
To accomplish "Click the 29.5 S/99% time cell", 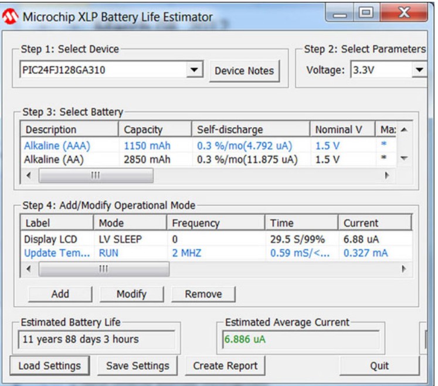I will [297, 239].
